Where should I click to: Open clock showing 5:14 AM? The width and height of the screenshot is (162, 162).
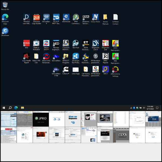[x=150, y=108]
